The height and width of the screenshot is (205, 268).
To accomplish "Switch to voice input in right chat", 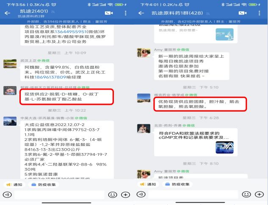I will (141, 194).
